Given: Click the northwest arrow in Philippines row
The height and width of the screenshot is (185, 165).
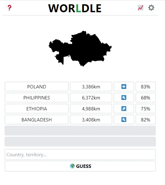Looking at the screenshot, I should pyautogui.click(x=124, y=98).
